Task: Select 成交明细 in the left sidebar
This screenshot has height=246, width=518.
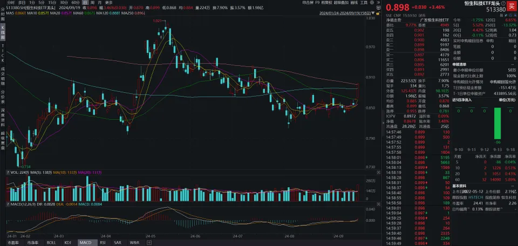Action: 3,72
